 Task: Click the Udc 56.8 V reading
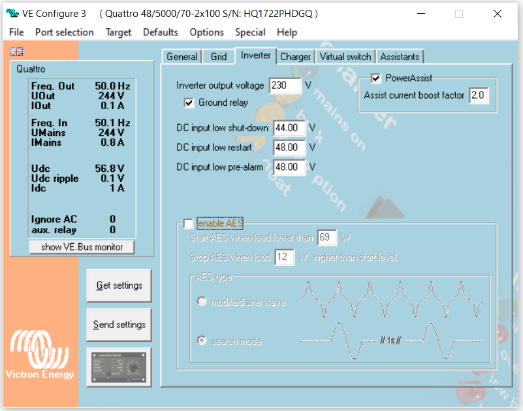[110, 169]
